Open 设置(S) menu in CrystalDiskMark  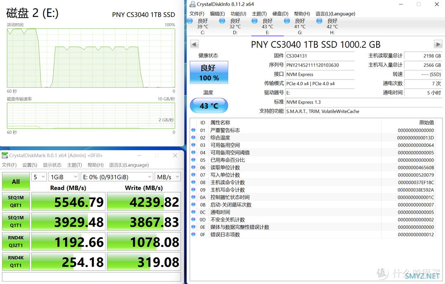[30, 165]
